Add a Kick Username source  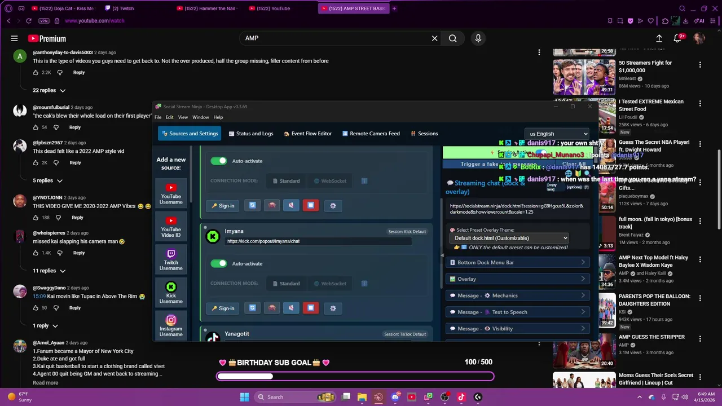171,293
